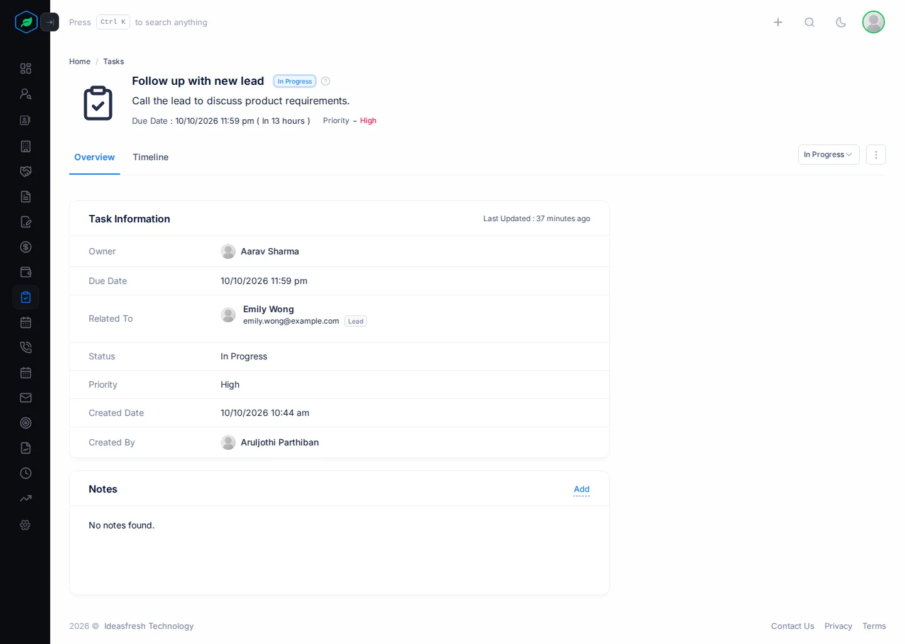The height and width of the screenshot is (644, 905).
Task: Open the Privacy footer link
Action: coord(838,626)
